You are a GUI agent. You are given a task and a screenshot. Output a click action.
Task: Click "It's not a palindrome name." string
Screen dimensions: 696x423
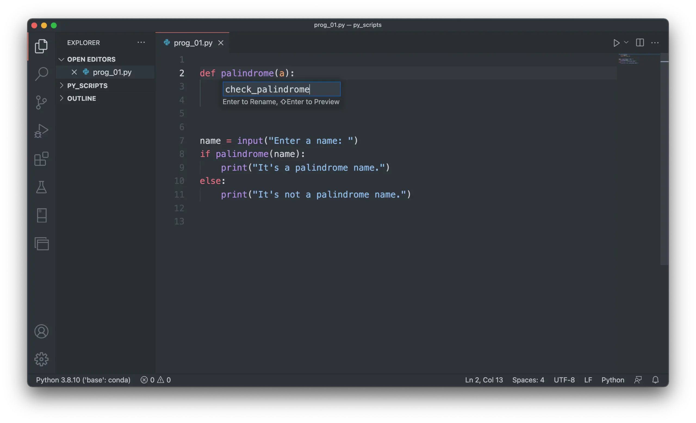click(x=329, y=194)
